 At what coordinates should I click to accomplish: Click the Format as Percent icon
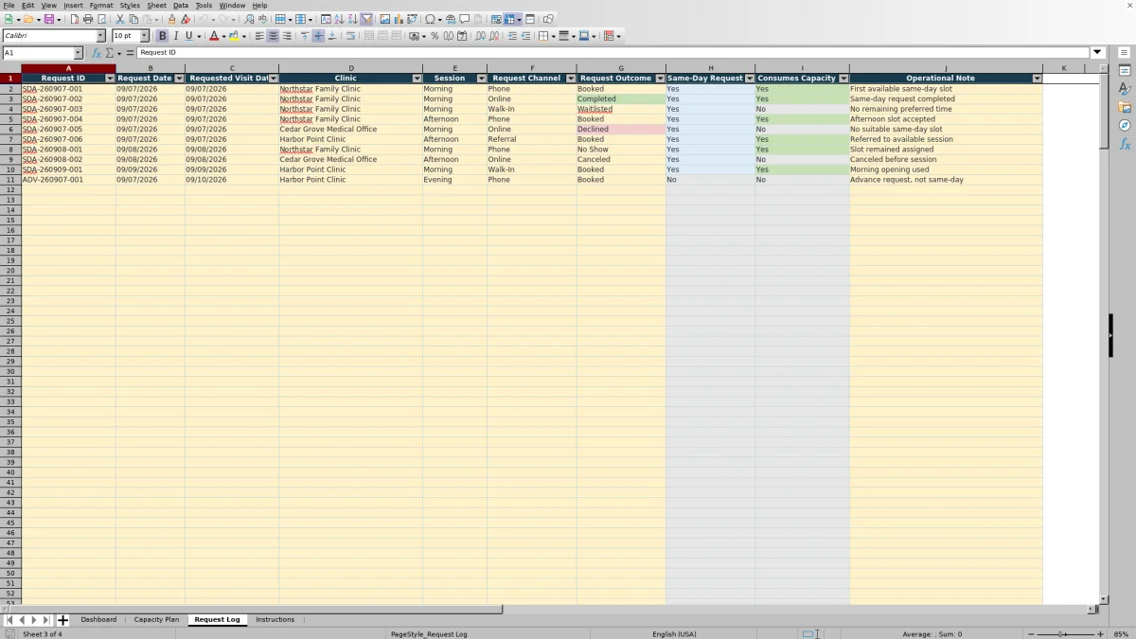[435, 36]
